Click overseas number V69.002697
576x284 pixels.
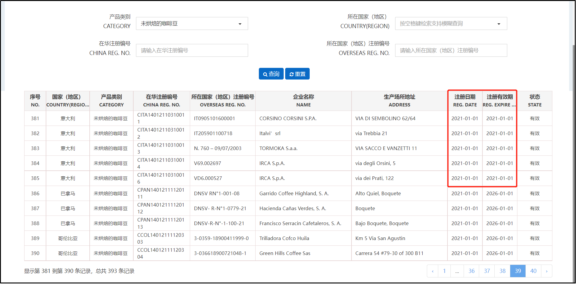[207, 163]
